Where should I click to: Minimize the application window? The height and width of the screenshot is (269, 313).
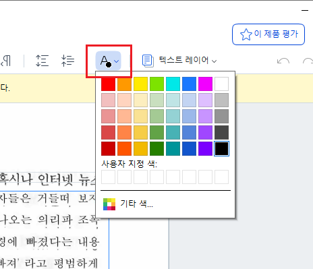(305, 10)
